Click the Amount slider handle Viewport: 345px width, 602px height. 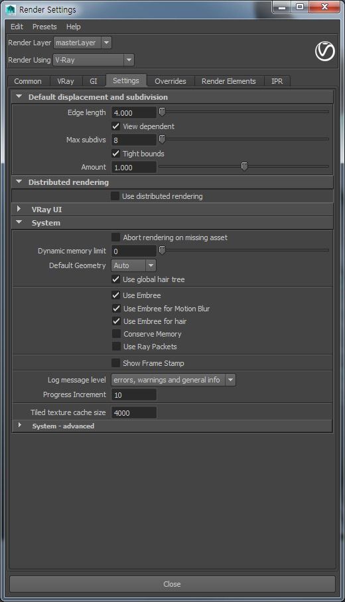[x=244, y=166]
